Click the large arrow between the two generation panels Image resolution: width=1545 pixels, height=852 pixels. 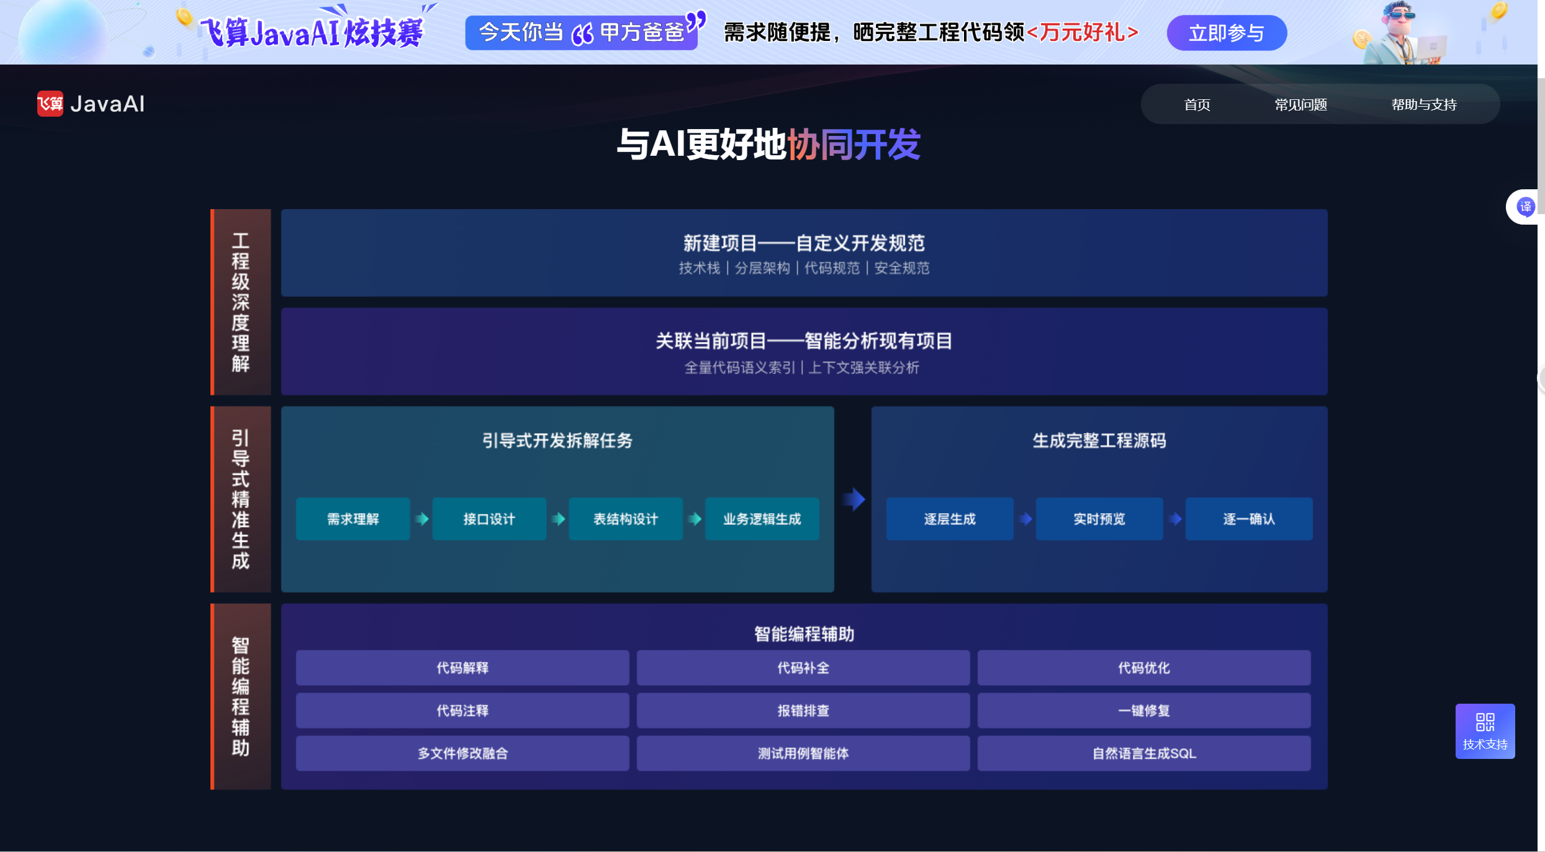(x=854, y=499)
